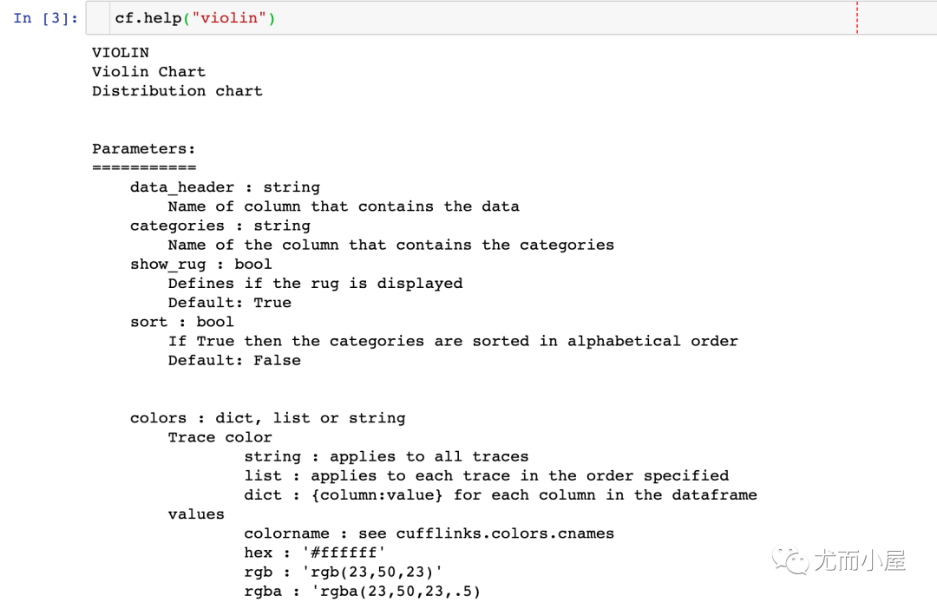This screenshot has height=602, width=937.
Task: Click the VIOLIN heading in the output
Action: pos(120,53)
